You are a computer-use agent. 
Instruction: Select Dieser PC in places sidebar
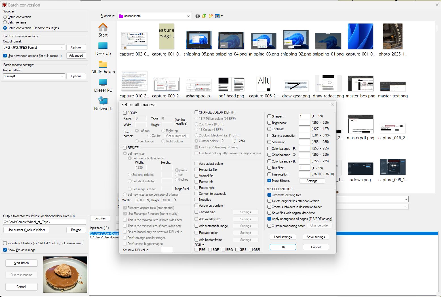pos(103,86)
